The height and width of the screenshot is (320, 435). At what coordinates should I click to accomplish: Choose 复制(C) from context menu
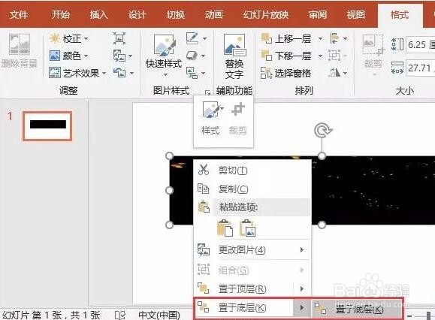click(x=252, y=189)
